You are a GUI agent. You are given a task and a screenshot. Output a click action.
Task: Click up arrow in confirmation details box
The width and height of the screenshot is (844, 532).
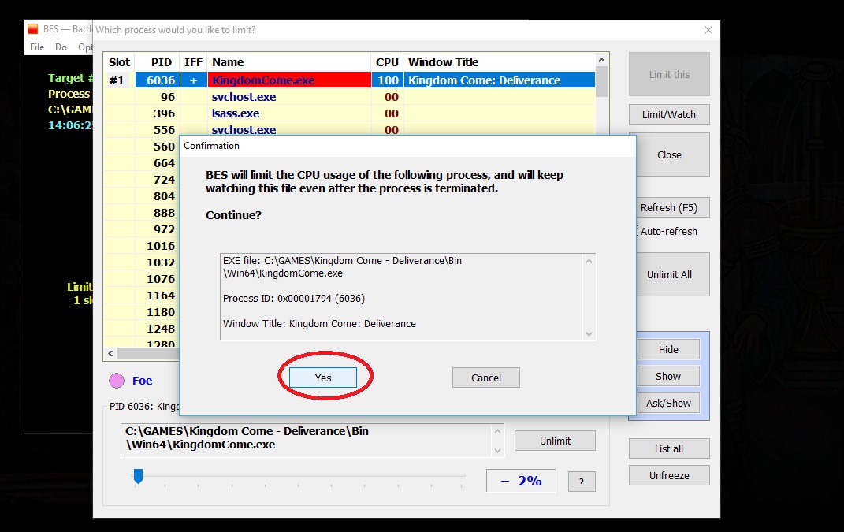tap(589, 261)
